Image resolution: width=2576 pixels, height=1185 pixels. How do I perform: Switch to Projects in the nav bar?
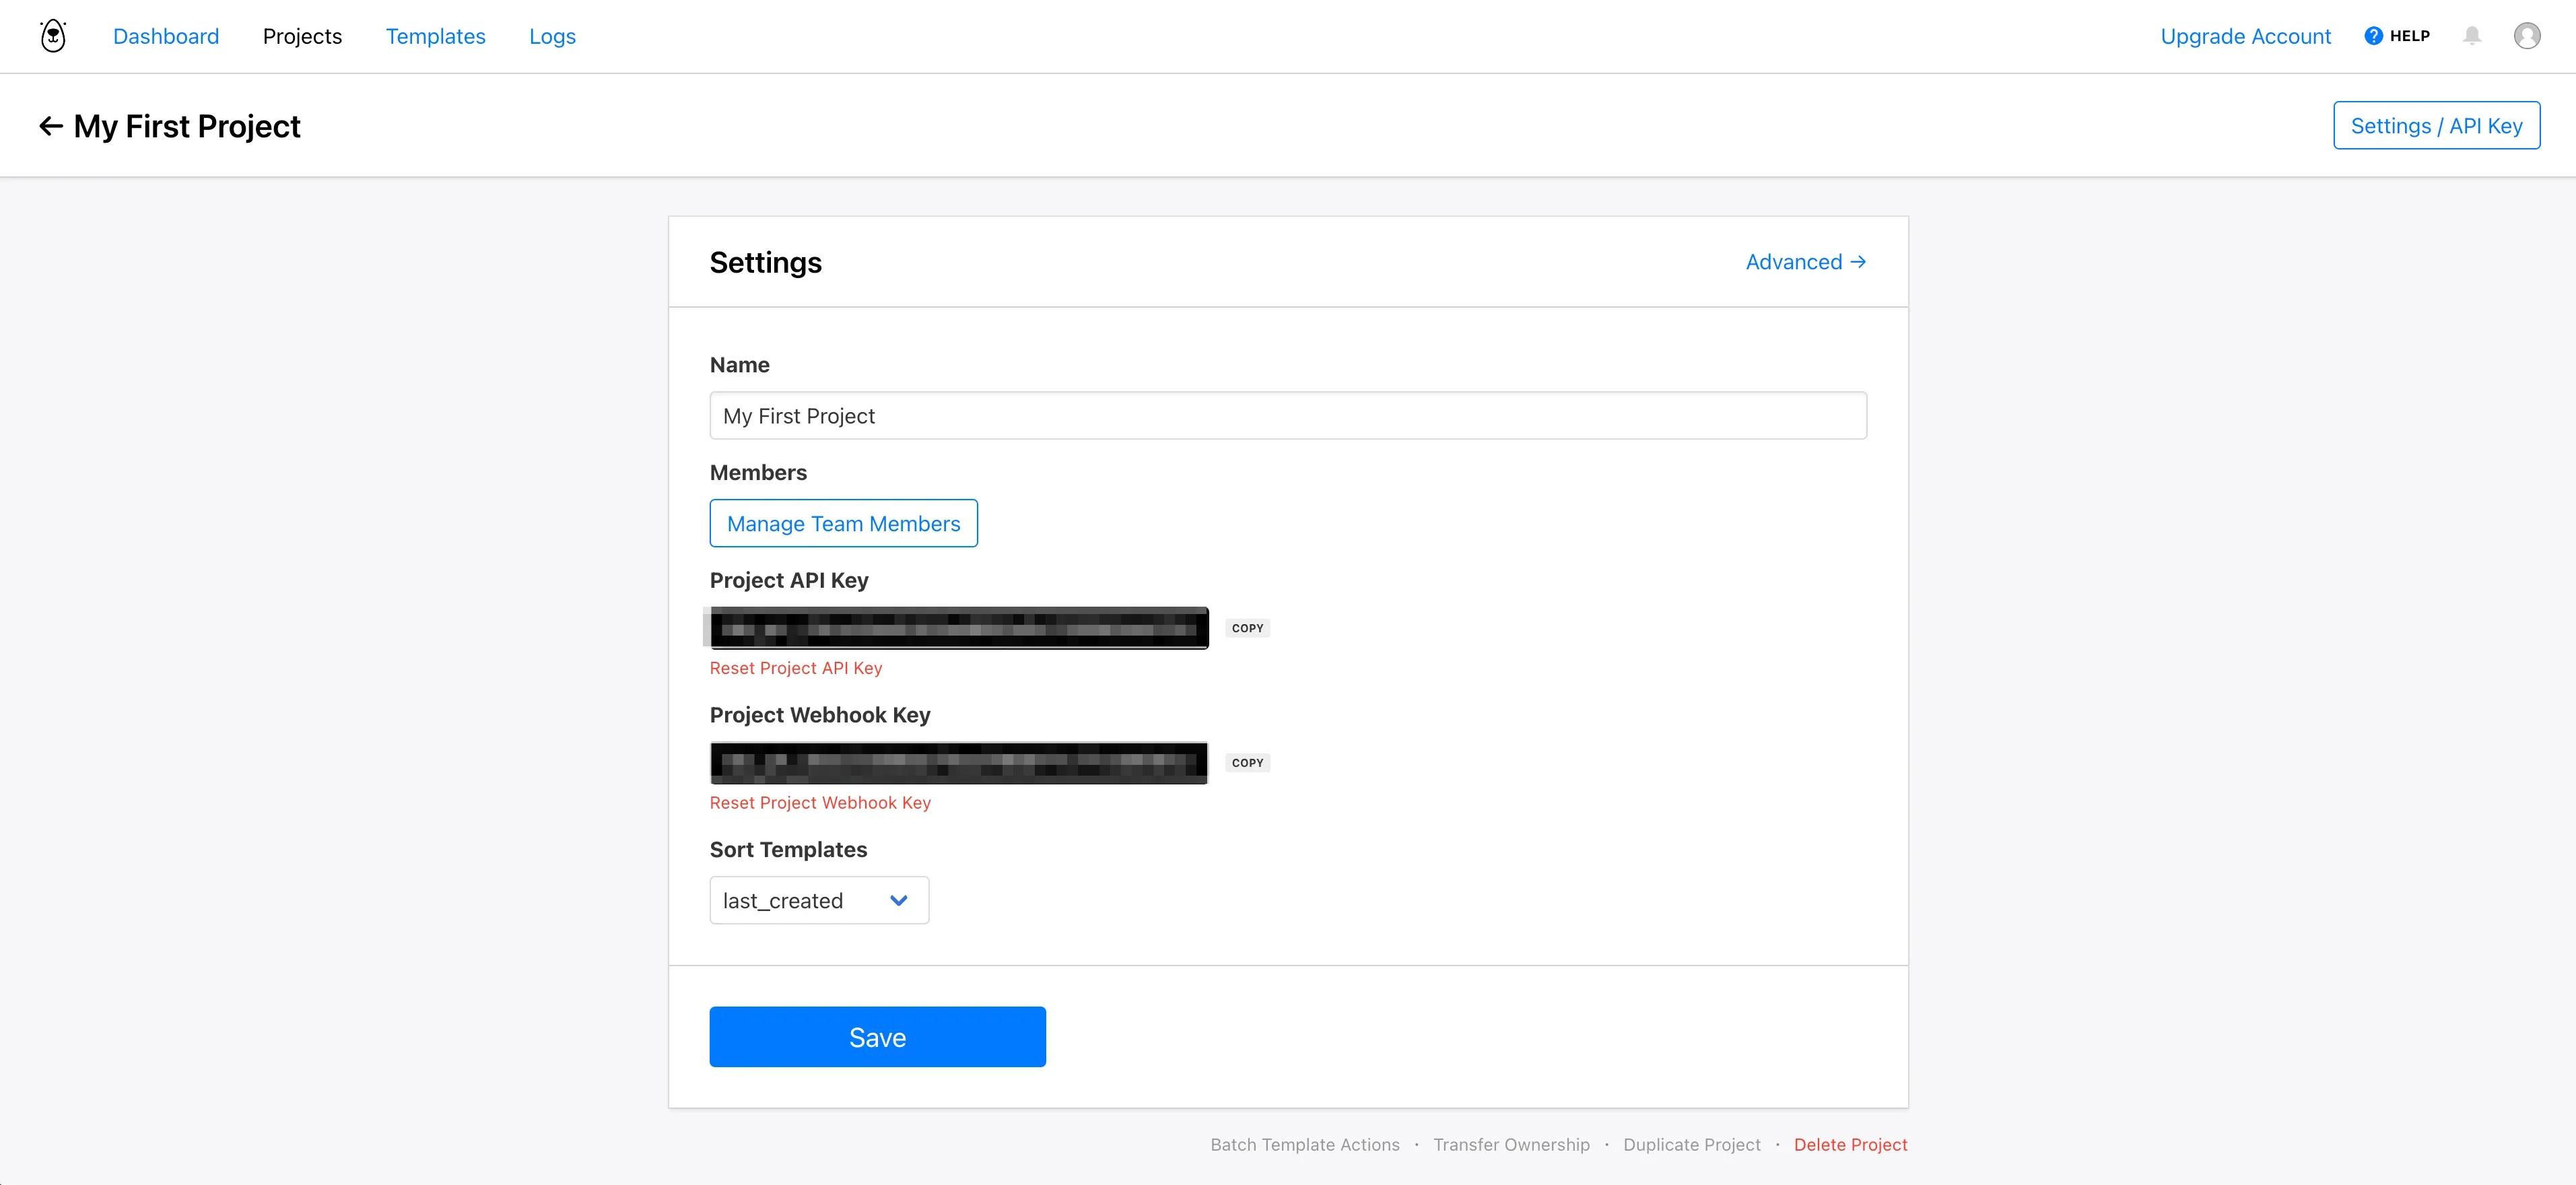click(x=302, y=36)
